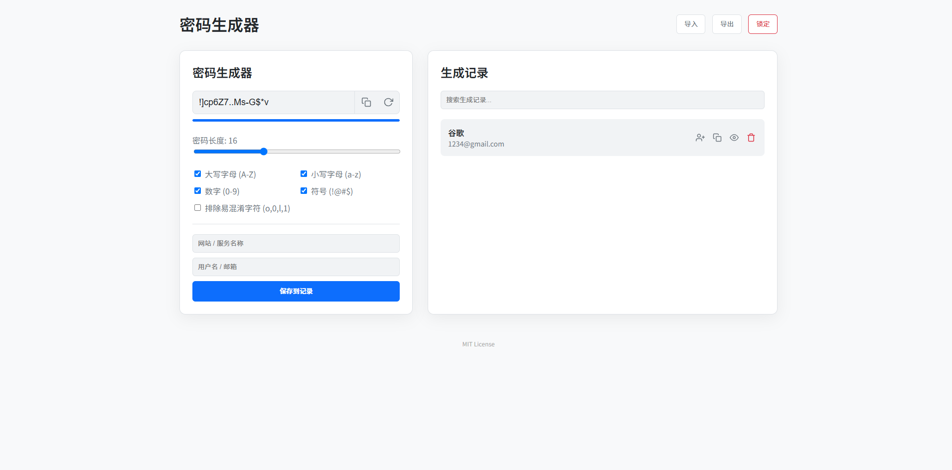952x470 pixels.
Task: Copy the generated password using copy icon
Action: click(366, 102)
